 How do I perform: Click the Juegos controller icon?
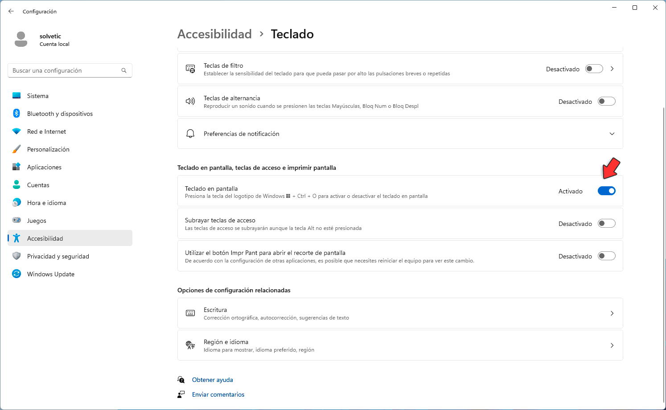coord(16,221)
